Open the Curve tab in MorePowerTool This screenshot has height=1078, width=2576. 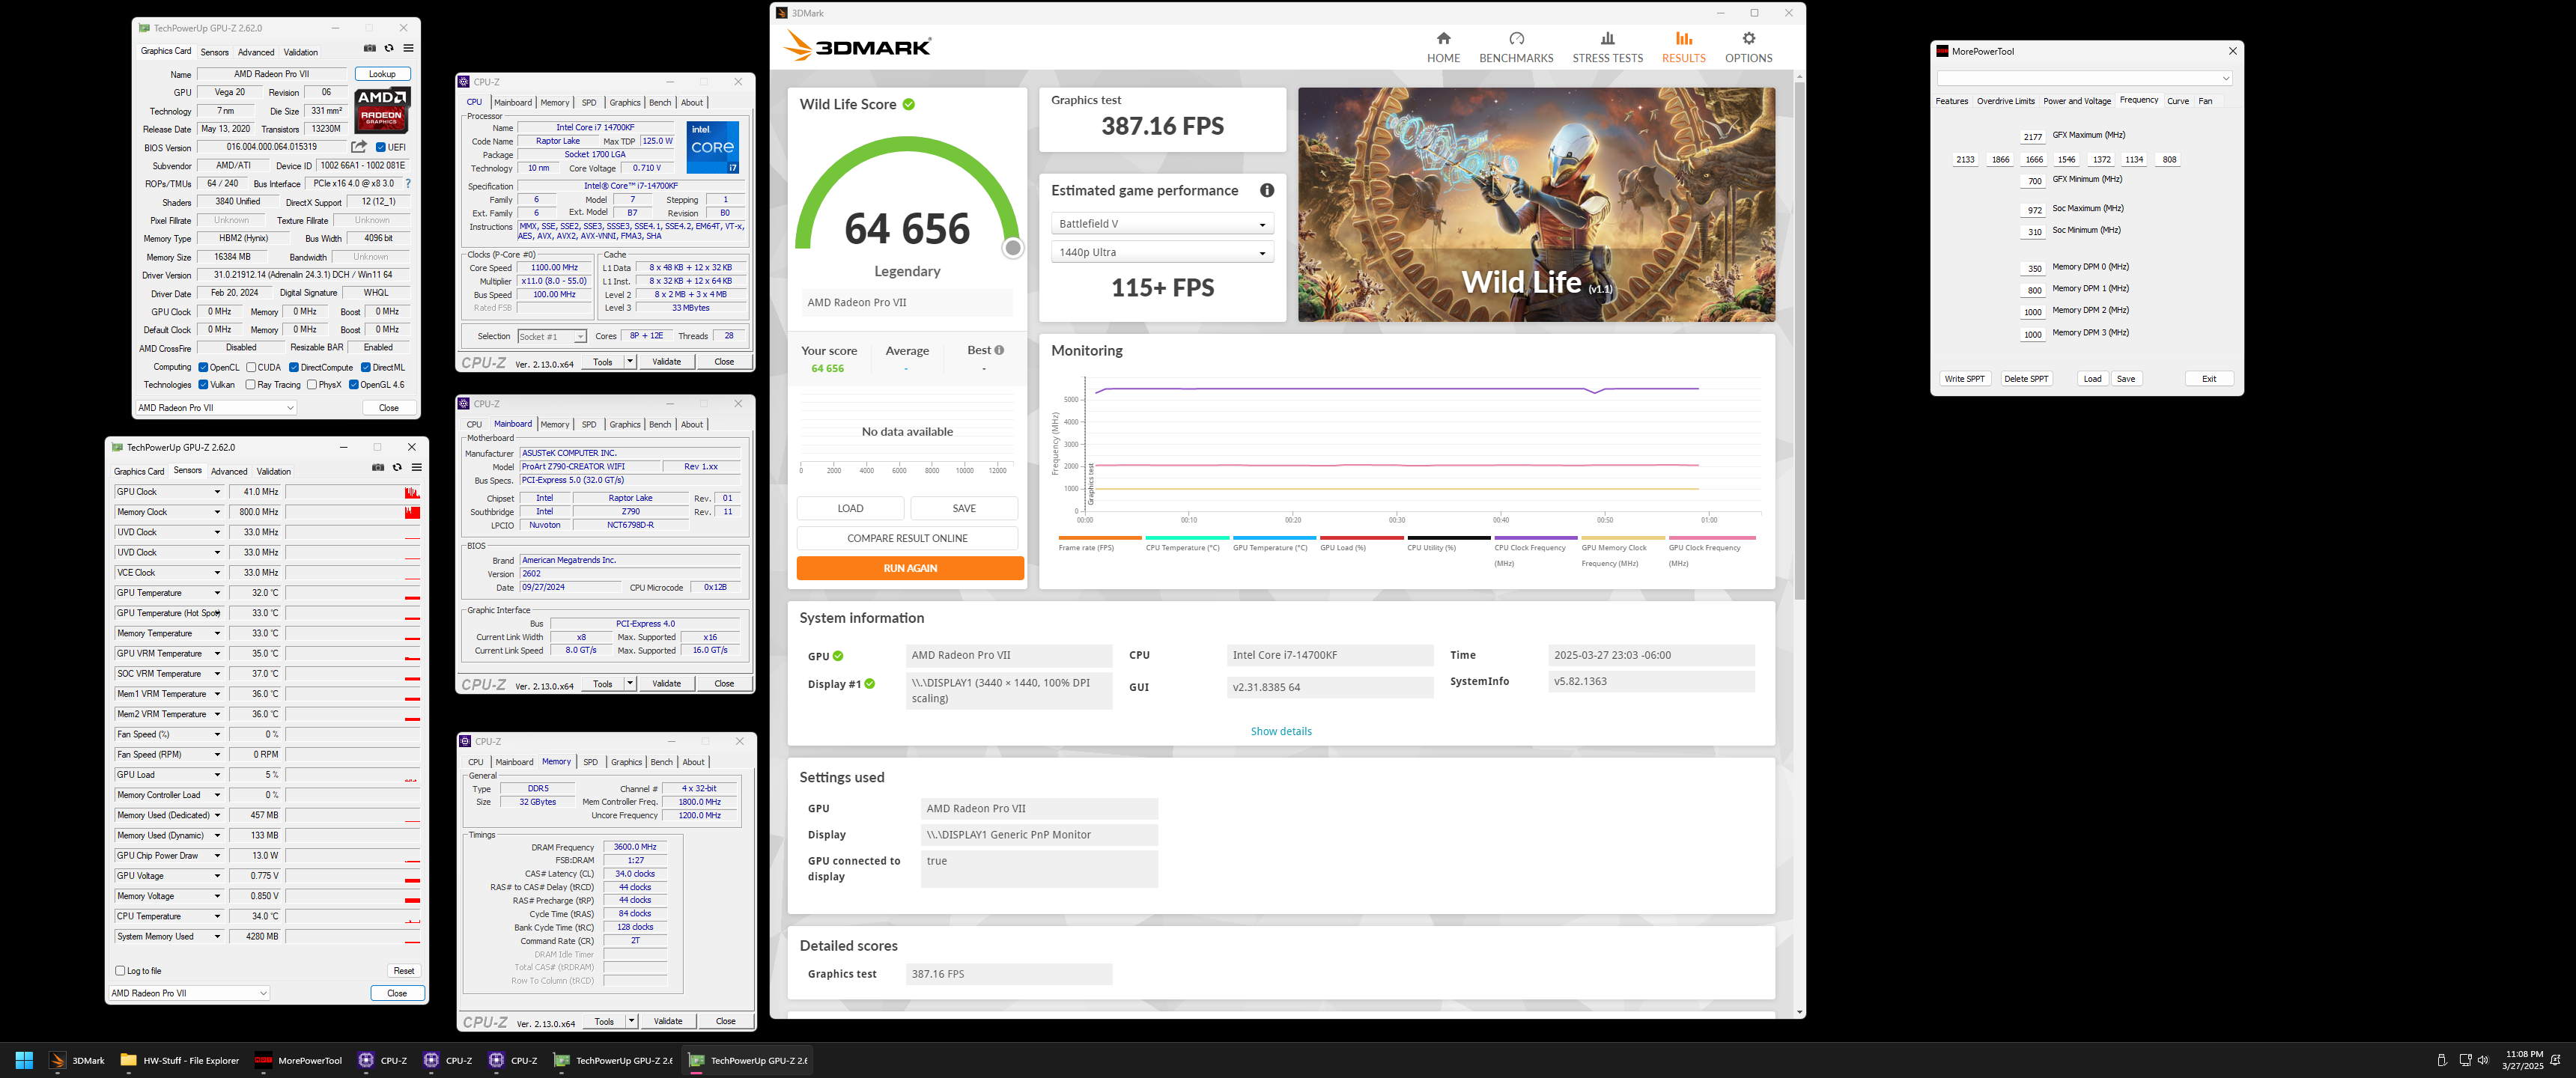pos(2177,101)
